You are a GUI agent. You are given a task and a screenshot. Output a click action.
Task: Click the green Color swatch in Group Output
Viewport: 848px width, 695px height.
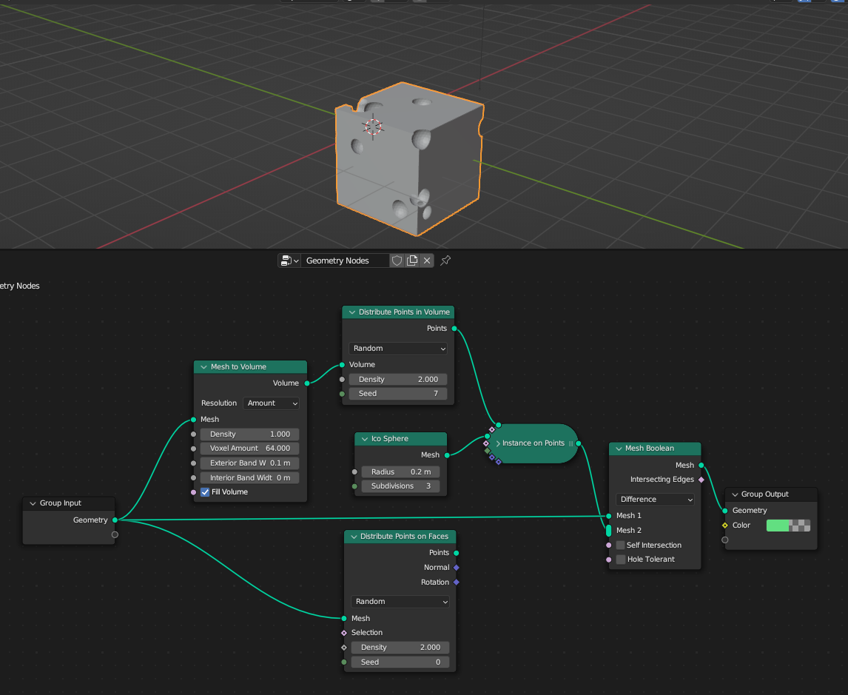pos(778,526)
